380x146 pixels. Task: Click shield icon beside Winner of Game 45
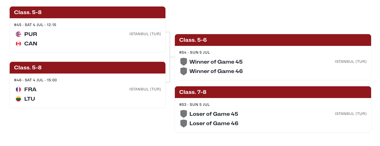coord(184,62)
